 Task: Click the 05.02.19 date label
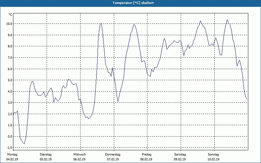tap(46, 159)
